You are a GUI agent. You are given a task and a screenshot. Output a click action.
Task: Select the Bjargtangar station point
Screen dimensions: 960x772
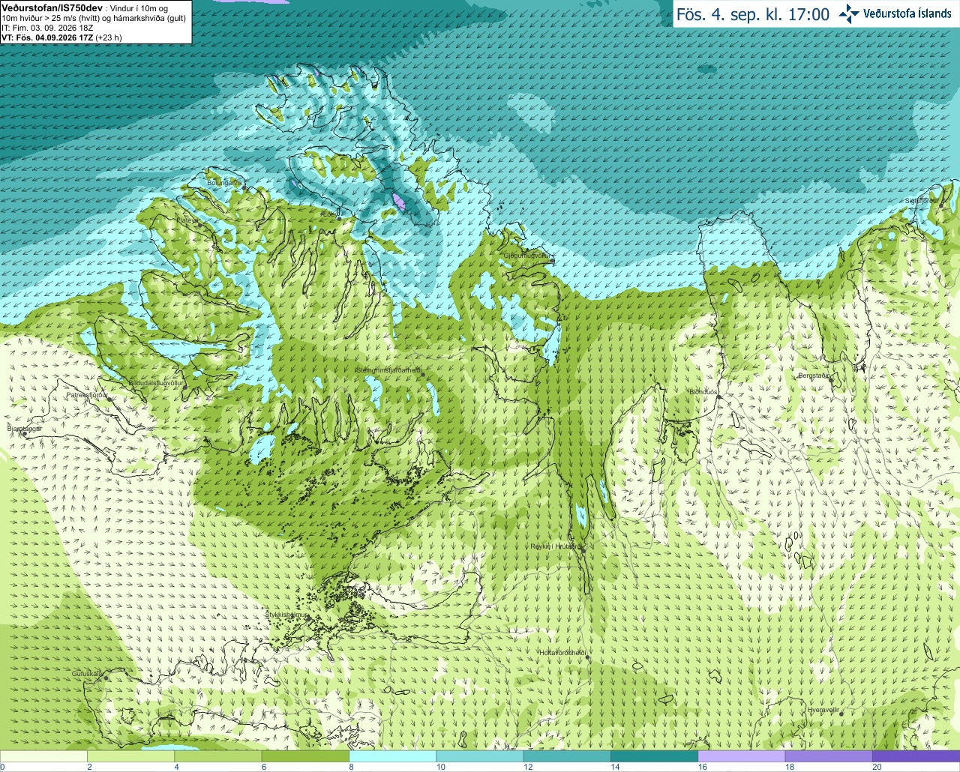tap(24, 434)
